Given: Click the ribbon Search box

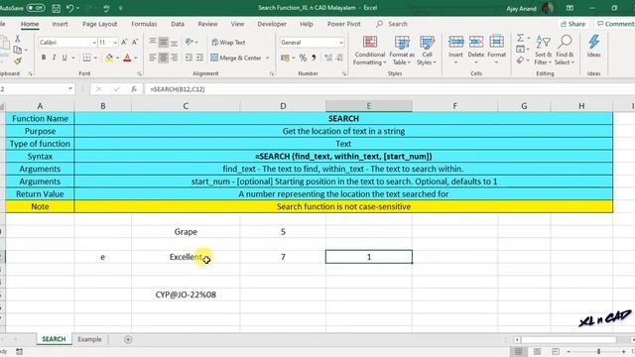Looking at the screenshot, I should click(x=392, y=24).
